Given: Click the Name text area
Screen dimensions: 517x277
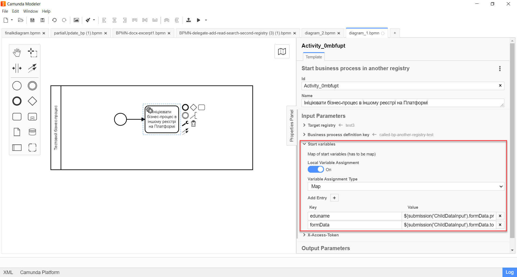Looking at the screenshot, I should pos(403,103).
